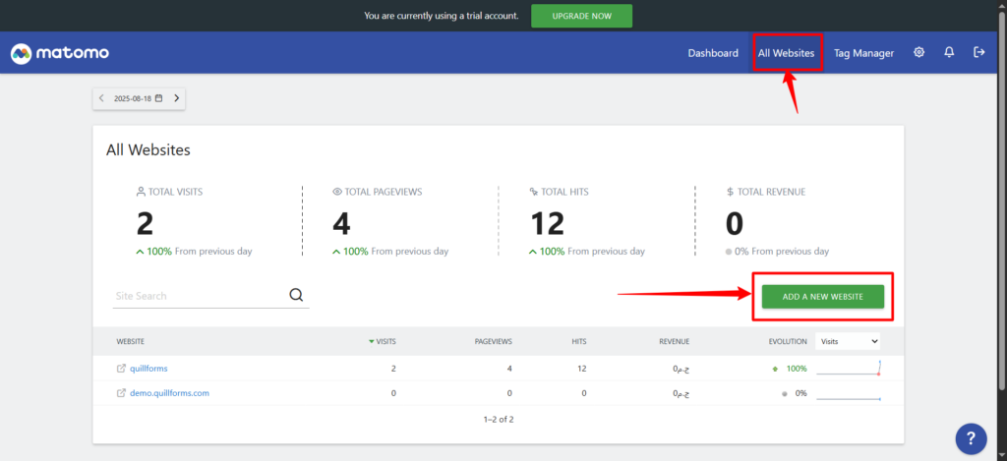Click the Pageviews column header
The height and width of the screenshot is (461, 1007).
pyautogui.click(x=494, y=342)
